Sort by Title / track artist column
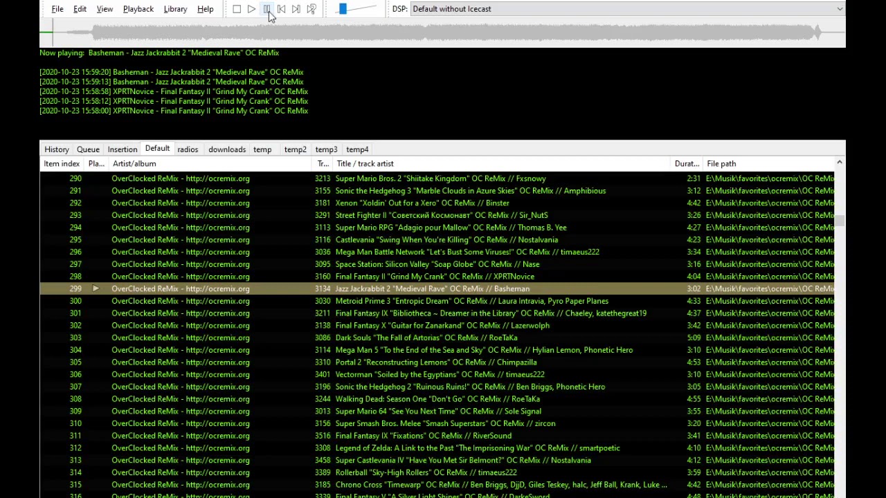Viewport: 886px width, 498px height. click(503, 164)
